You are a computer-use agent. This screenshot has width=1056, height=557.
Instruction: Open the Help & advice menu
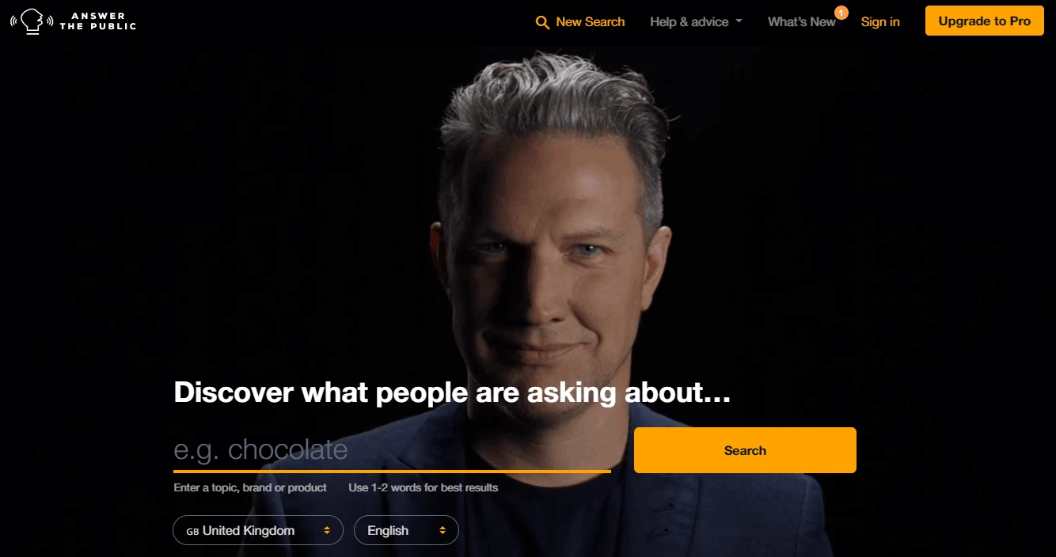point(696,22)
